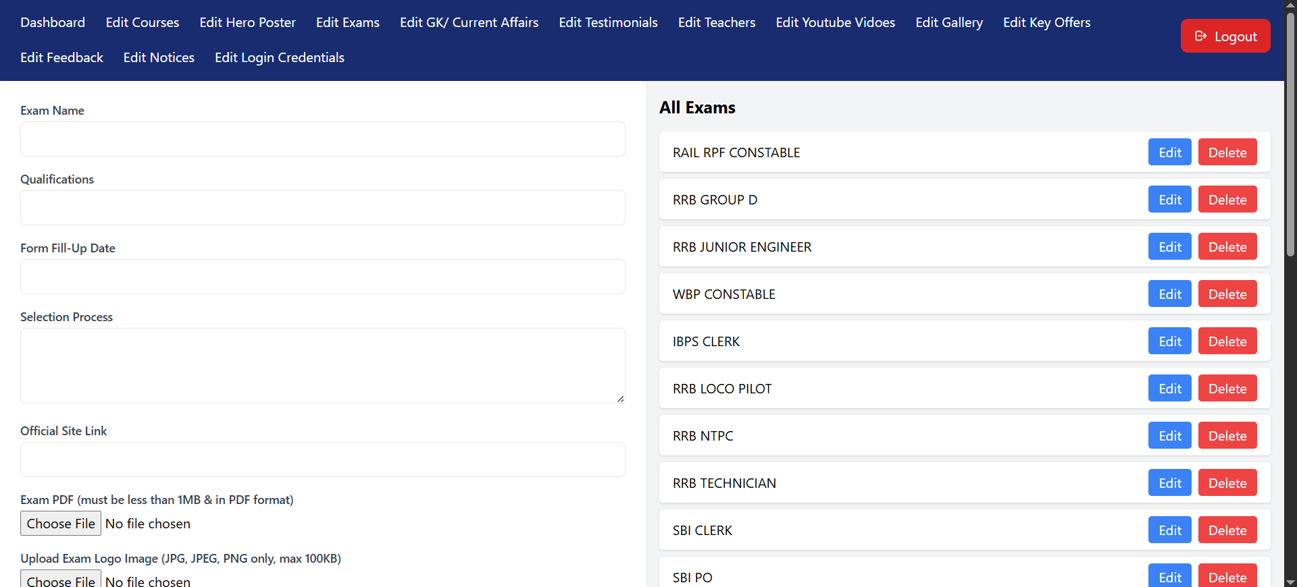The height and width of the screenshot is (587, 1297).
Task: Click the Selection Process resize handle
Action: (x=620, y=399)
